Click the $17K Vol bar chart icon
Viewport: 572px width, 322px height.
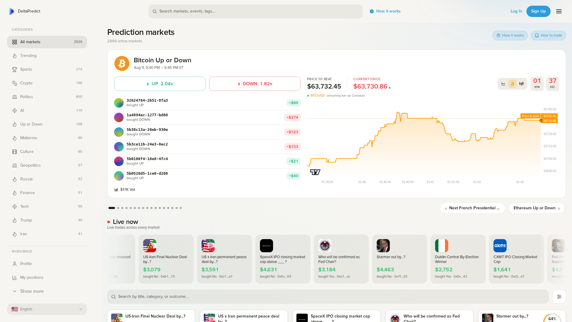(x=116, y=190)
